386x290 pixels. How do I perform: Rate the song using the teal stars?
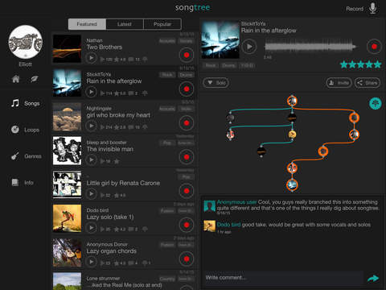pos(360,64)
